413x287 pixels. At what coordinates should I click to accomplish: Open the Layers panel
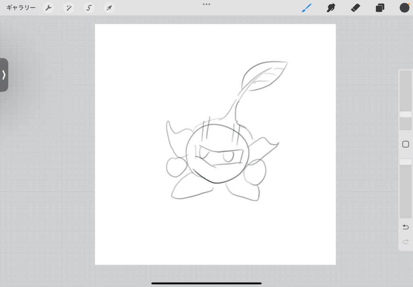click(x=380, y=8)
